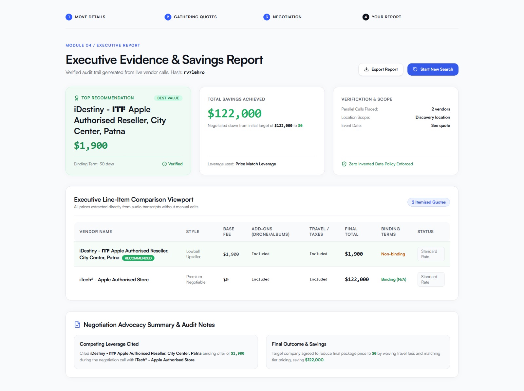Select Standard Rate status for iTech row

pyautogui.click(x=431, y=279)
